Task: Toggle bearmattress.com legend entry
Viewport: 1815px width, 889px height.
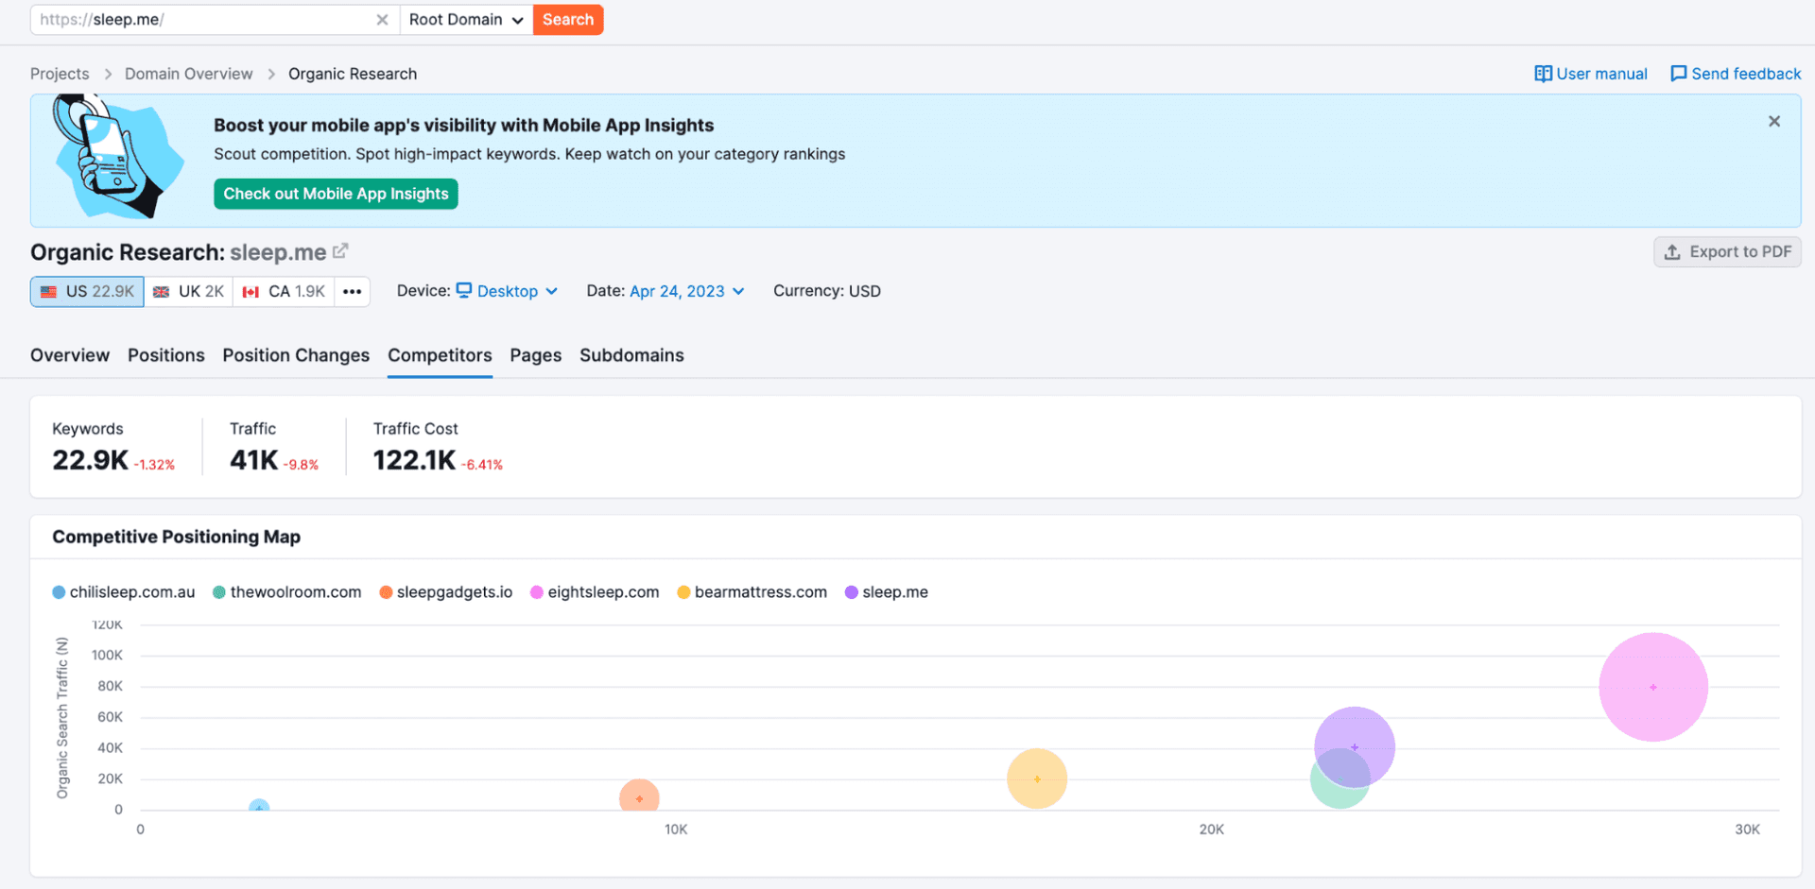Action: (x=752, y=592)
